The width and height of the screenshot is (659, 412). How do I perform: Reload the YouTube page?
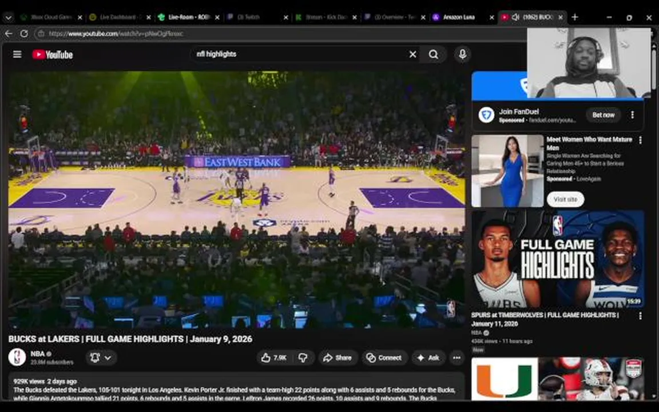coord(25,34)
